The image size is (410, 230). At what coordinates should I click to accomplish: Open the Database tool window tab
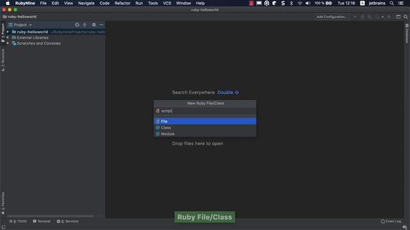click(x=407, y=33)
